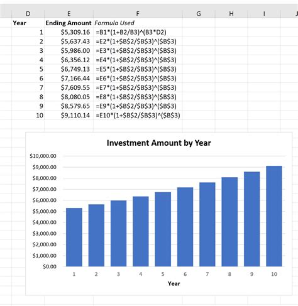Select the cell showing $8,080.05
The width and height of the screenshot is (298, 306).
tap(69, 97)
